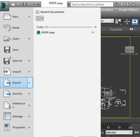Click the satellite Communication Center icon

pyautogui.click(x=128, y=5)
